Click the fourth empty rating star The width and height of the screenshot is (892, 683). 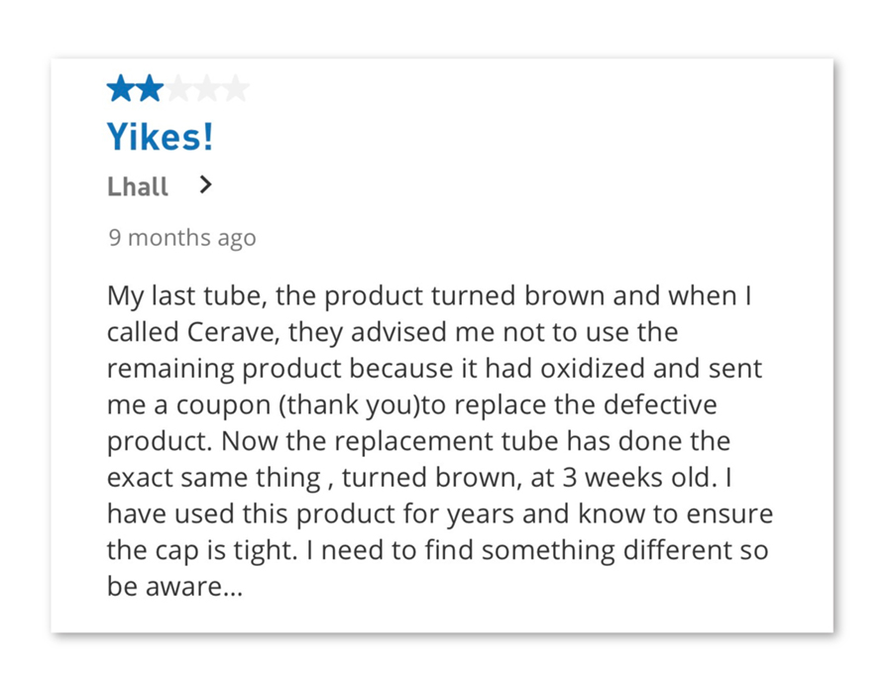pyautogui.click(x=207, y=90)
